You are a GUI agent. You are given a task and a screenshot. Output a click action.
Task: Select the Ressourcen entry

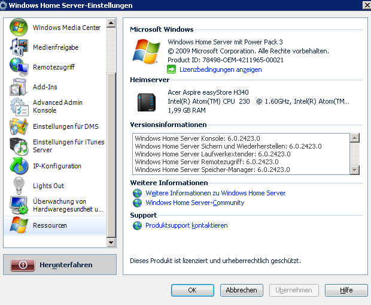(55, 225)
